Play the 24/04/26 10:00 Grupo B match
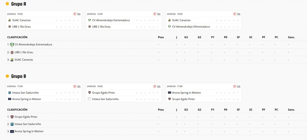Image resolution: width=307 pixels, height=140 pixels. pyautogui.click(x=155, y=86)
